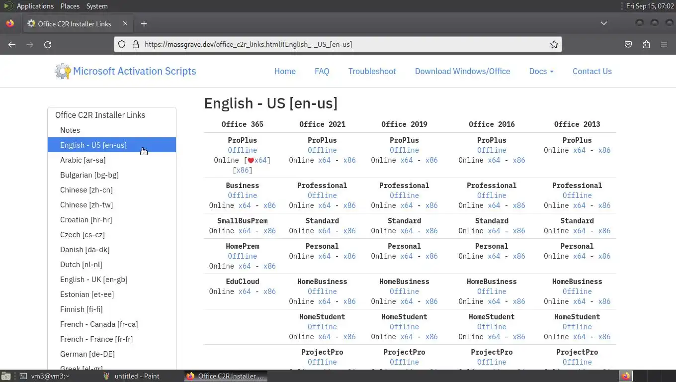Select Notes in the sidebar
676x382 pixels.
[112, 130]
